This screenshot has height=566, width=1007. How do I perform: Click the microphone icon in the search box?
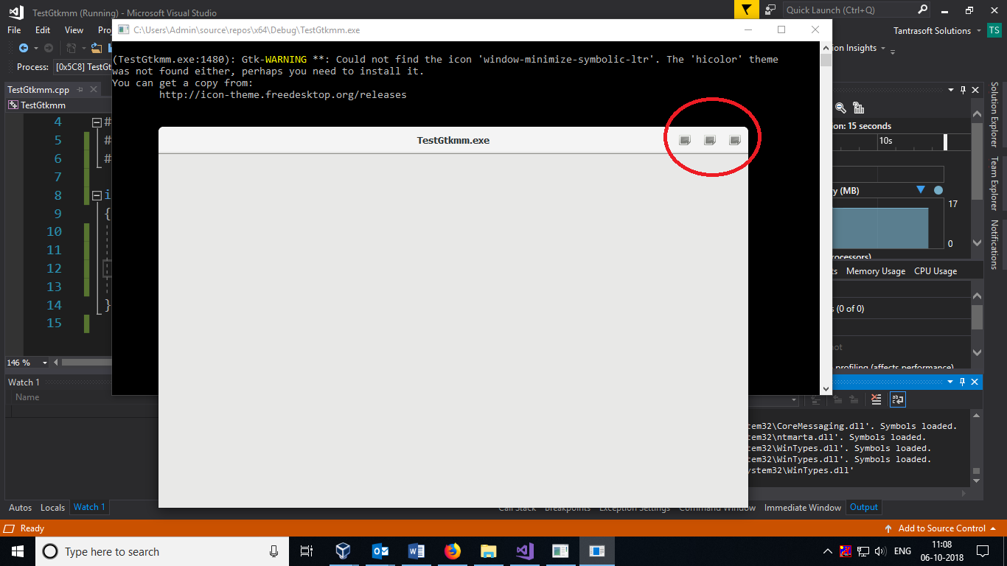[273, 551]
